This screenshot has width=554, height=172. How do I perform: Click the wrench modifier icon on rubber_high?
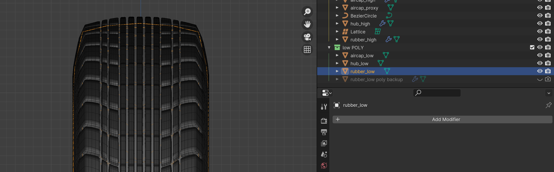[388, 39]
